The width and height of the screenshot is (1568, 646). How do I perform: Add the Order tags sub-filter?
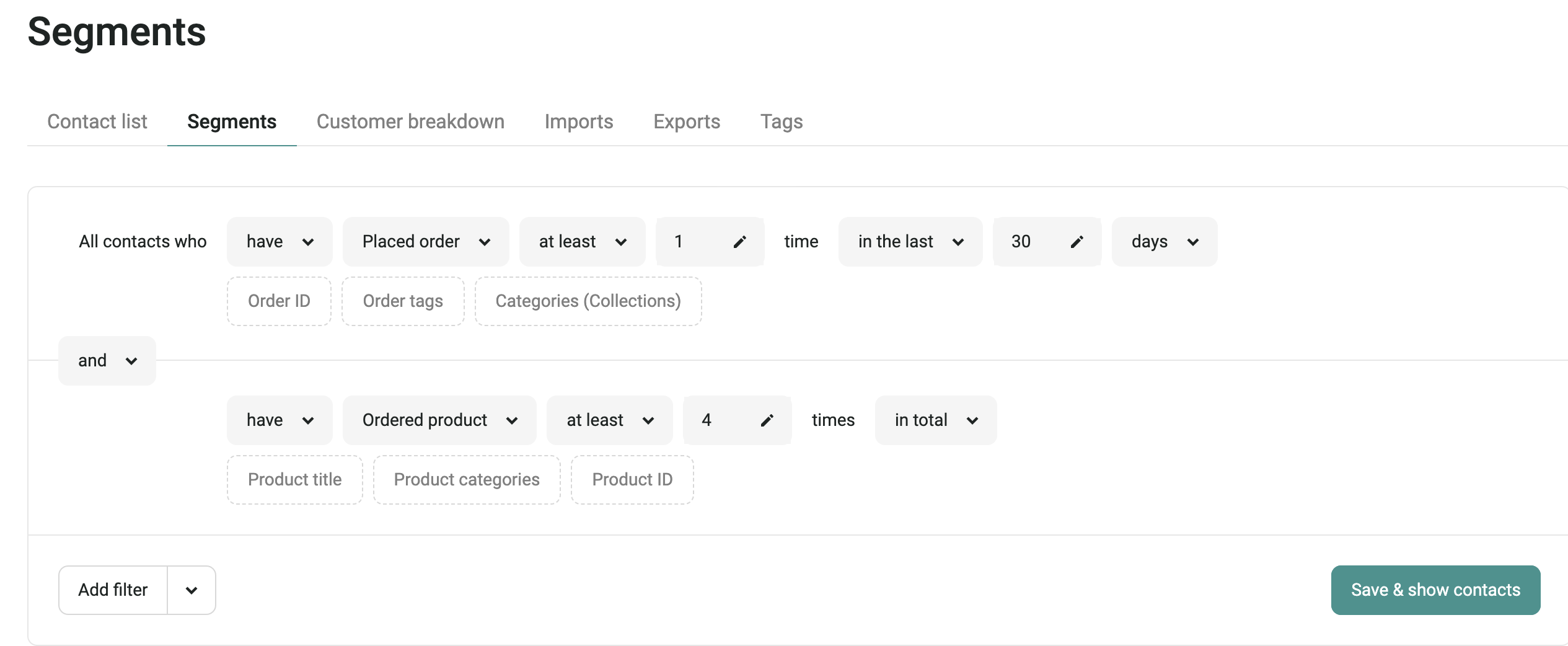(x=403, y=301)
